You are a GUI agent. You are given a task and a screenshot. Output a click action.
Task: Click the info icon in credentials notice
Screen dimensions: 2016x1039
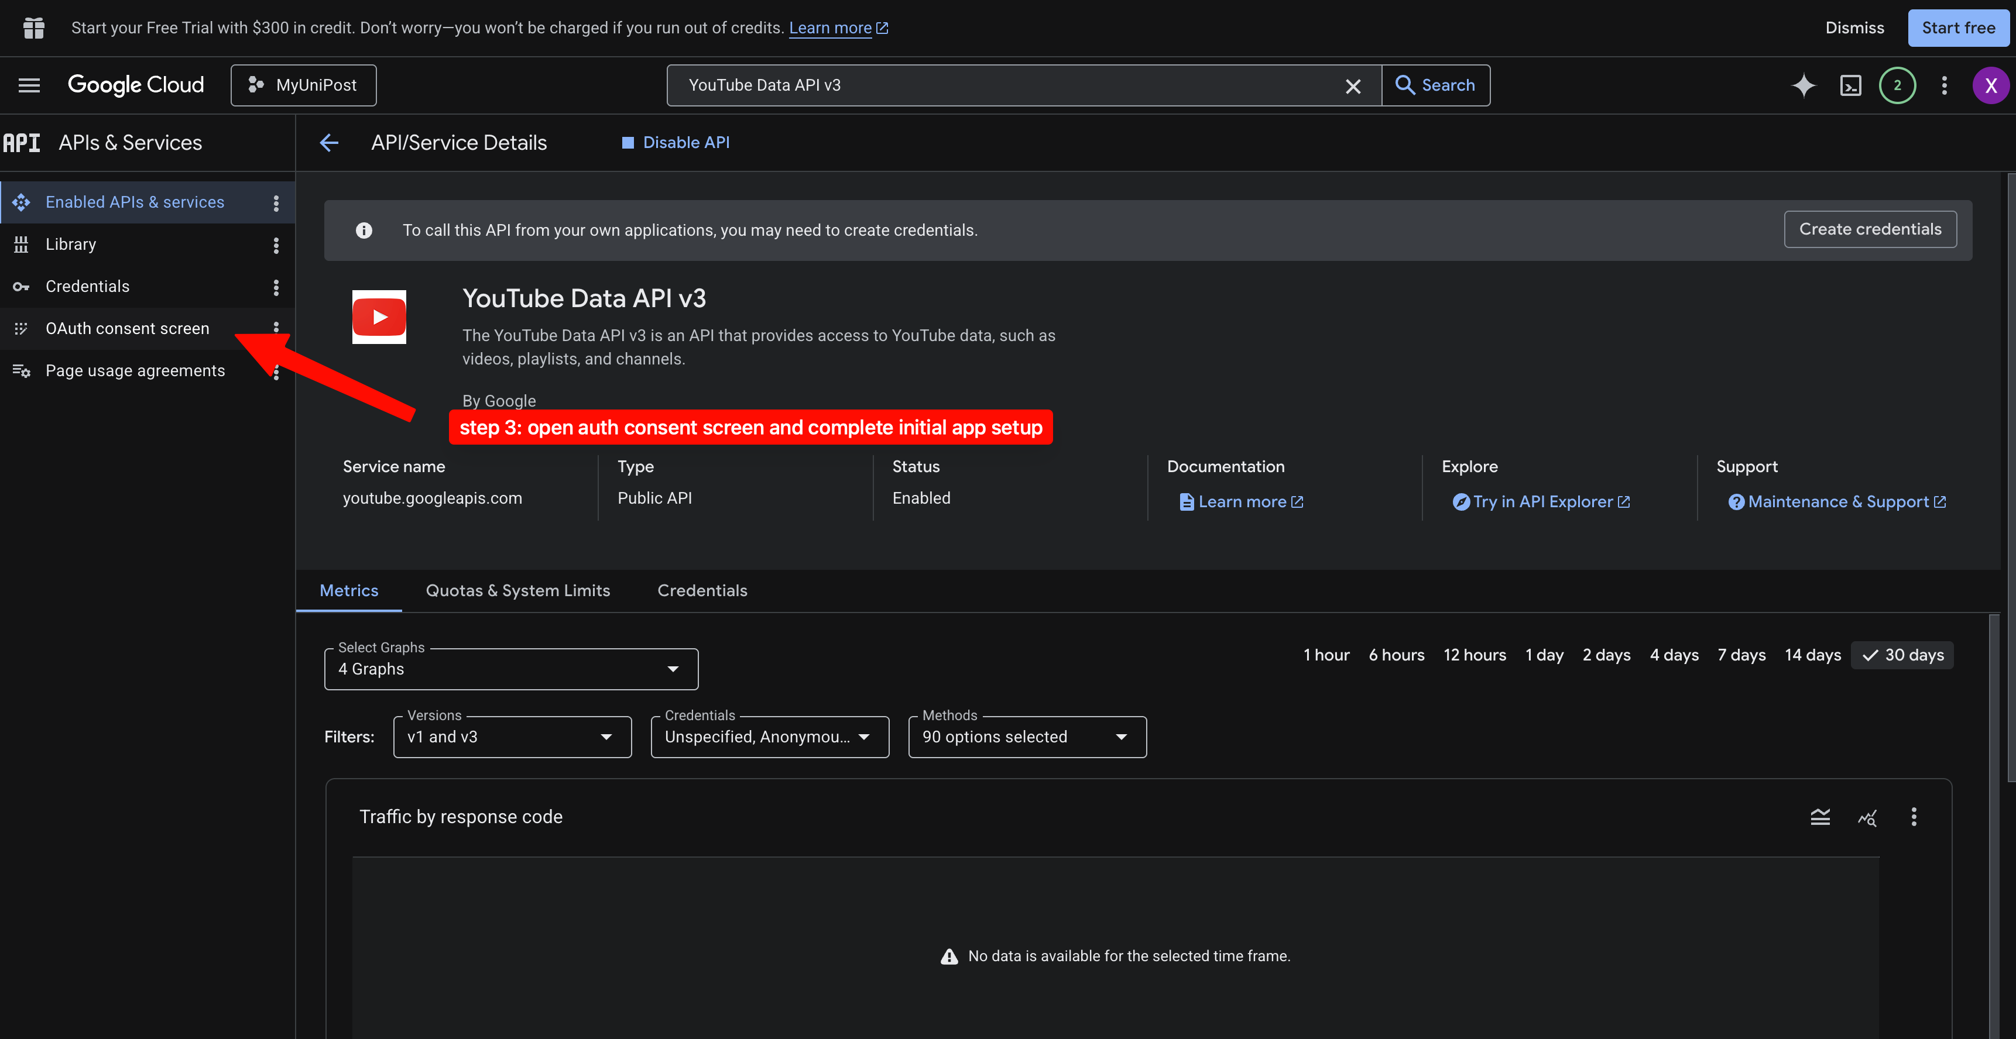pyautogui.click(x=364, y=230)
